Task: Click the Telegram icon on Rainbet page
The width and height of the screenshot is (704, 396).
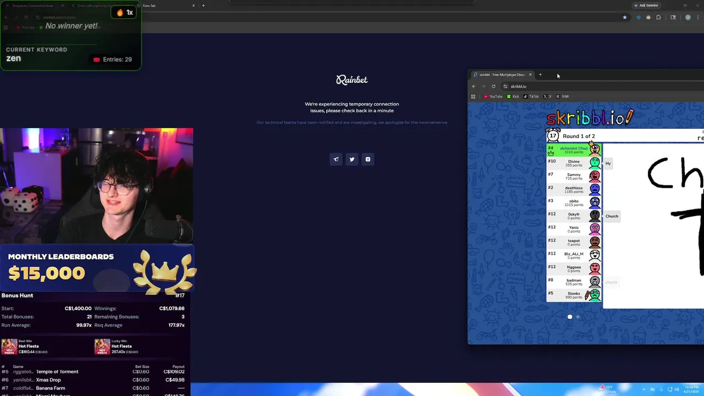Action: coord(336,159)
